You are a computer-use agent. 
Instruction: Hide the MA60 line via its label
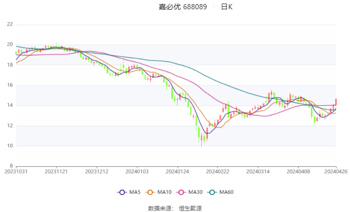tap(226, 192)
